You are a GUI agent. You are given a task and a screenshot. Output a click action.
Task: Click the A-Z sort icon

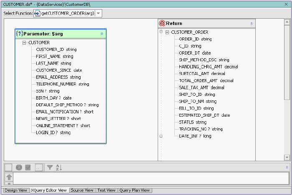59,167
